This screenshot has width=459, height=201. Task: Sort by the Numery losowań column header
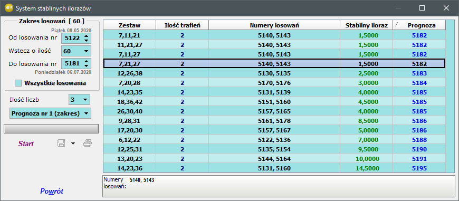tap(274, 25)
